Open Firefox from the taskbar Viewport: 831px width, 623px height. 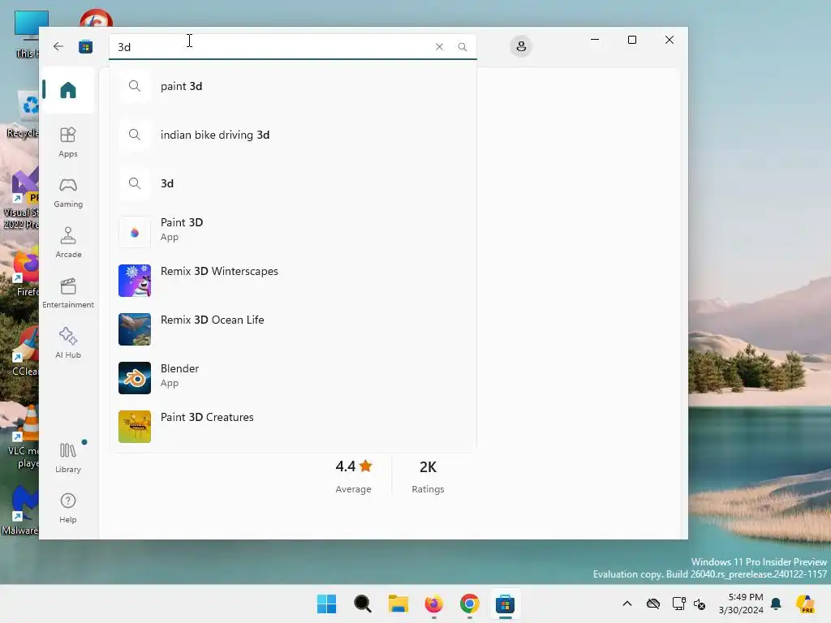tap(433, 604)
